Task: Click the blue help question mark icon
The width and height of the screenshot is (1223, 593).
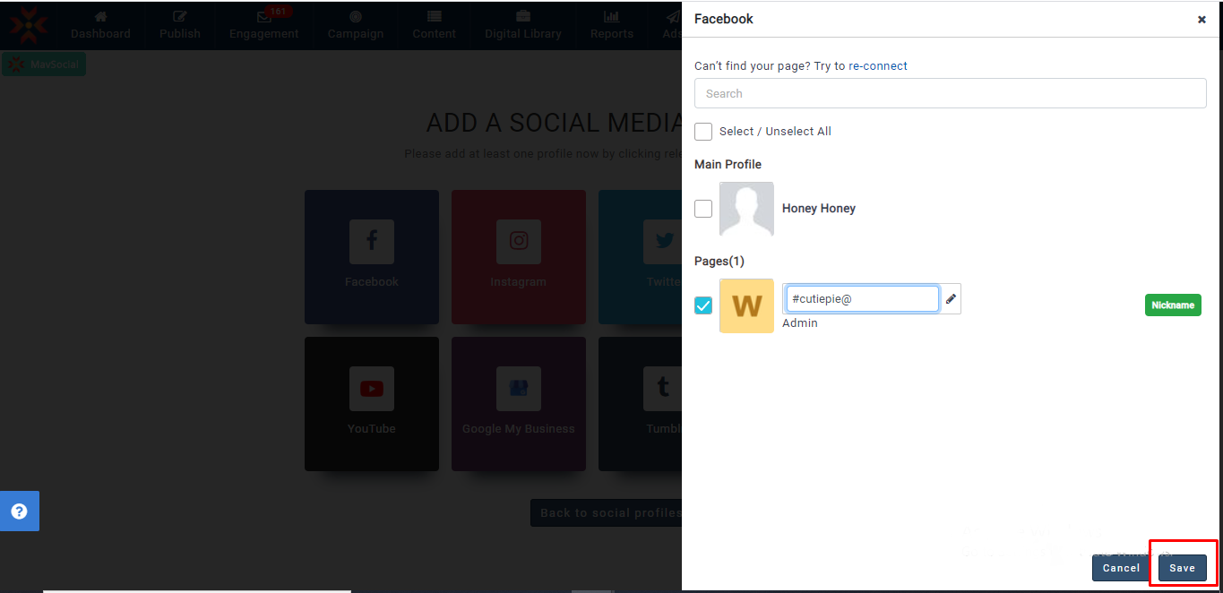Action: click(x=19, y=511)
